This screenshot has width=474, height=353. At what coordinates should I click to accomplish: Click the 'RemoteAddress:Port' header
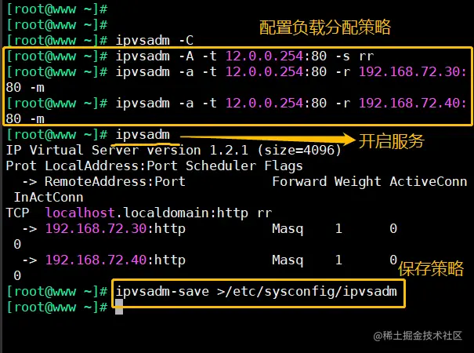click(x=115, y=182)
